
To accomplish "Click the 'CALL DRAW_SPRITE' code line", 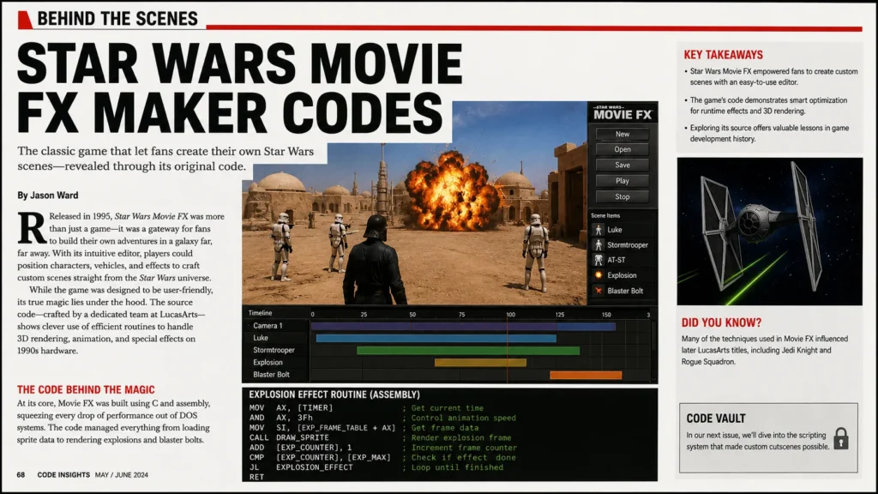I will click(x=289, y=437).
